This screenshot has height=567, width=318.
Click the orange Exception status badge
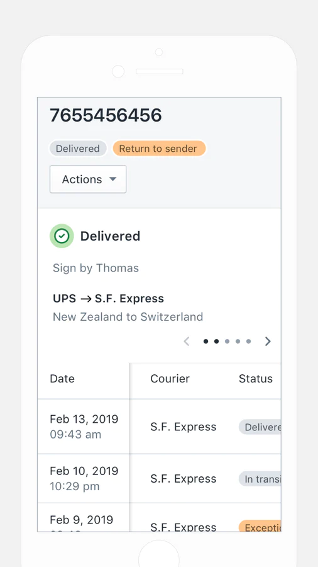260,526
